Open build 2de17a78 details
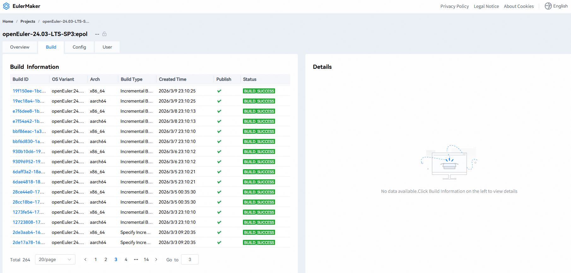 [x=29, y=242]
